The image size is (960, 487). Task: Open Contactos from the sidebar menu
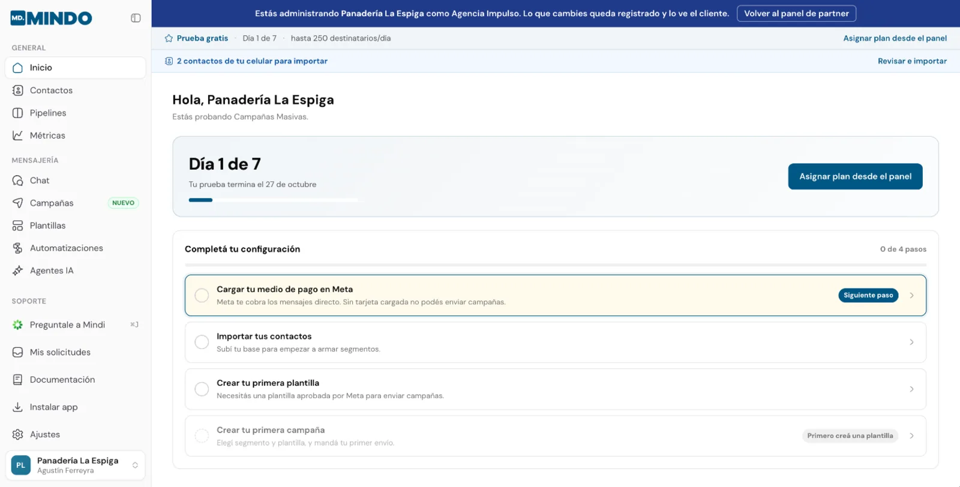(75, 91)
